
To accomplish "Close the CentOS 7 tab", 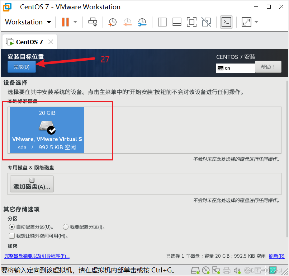I will click(x=51, y=42).
